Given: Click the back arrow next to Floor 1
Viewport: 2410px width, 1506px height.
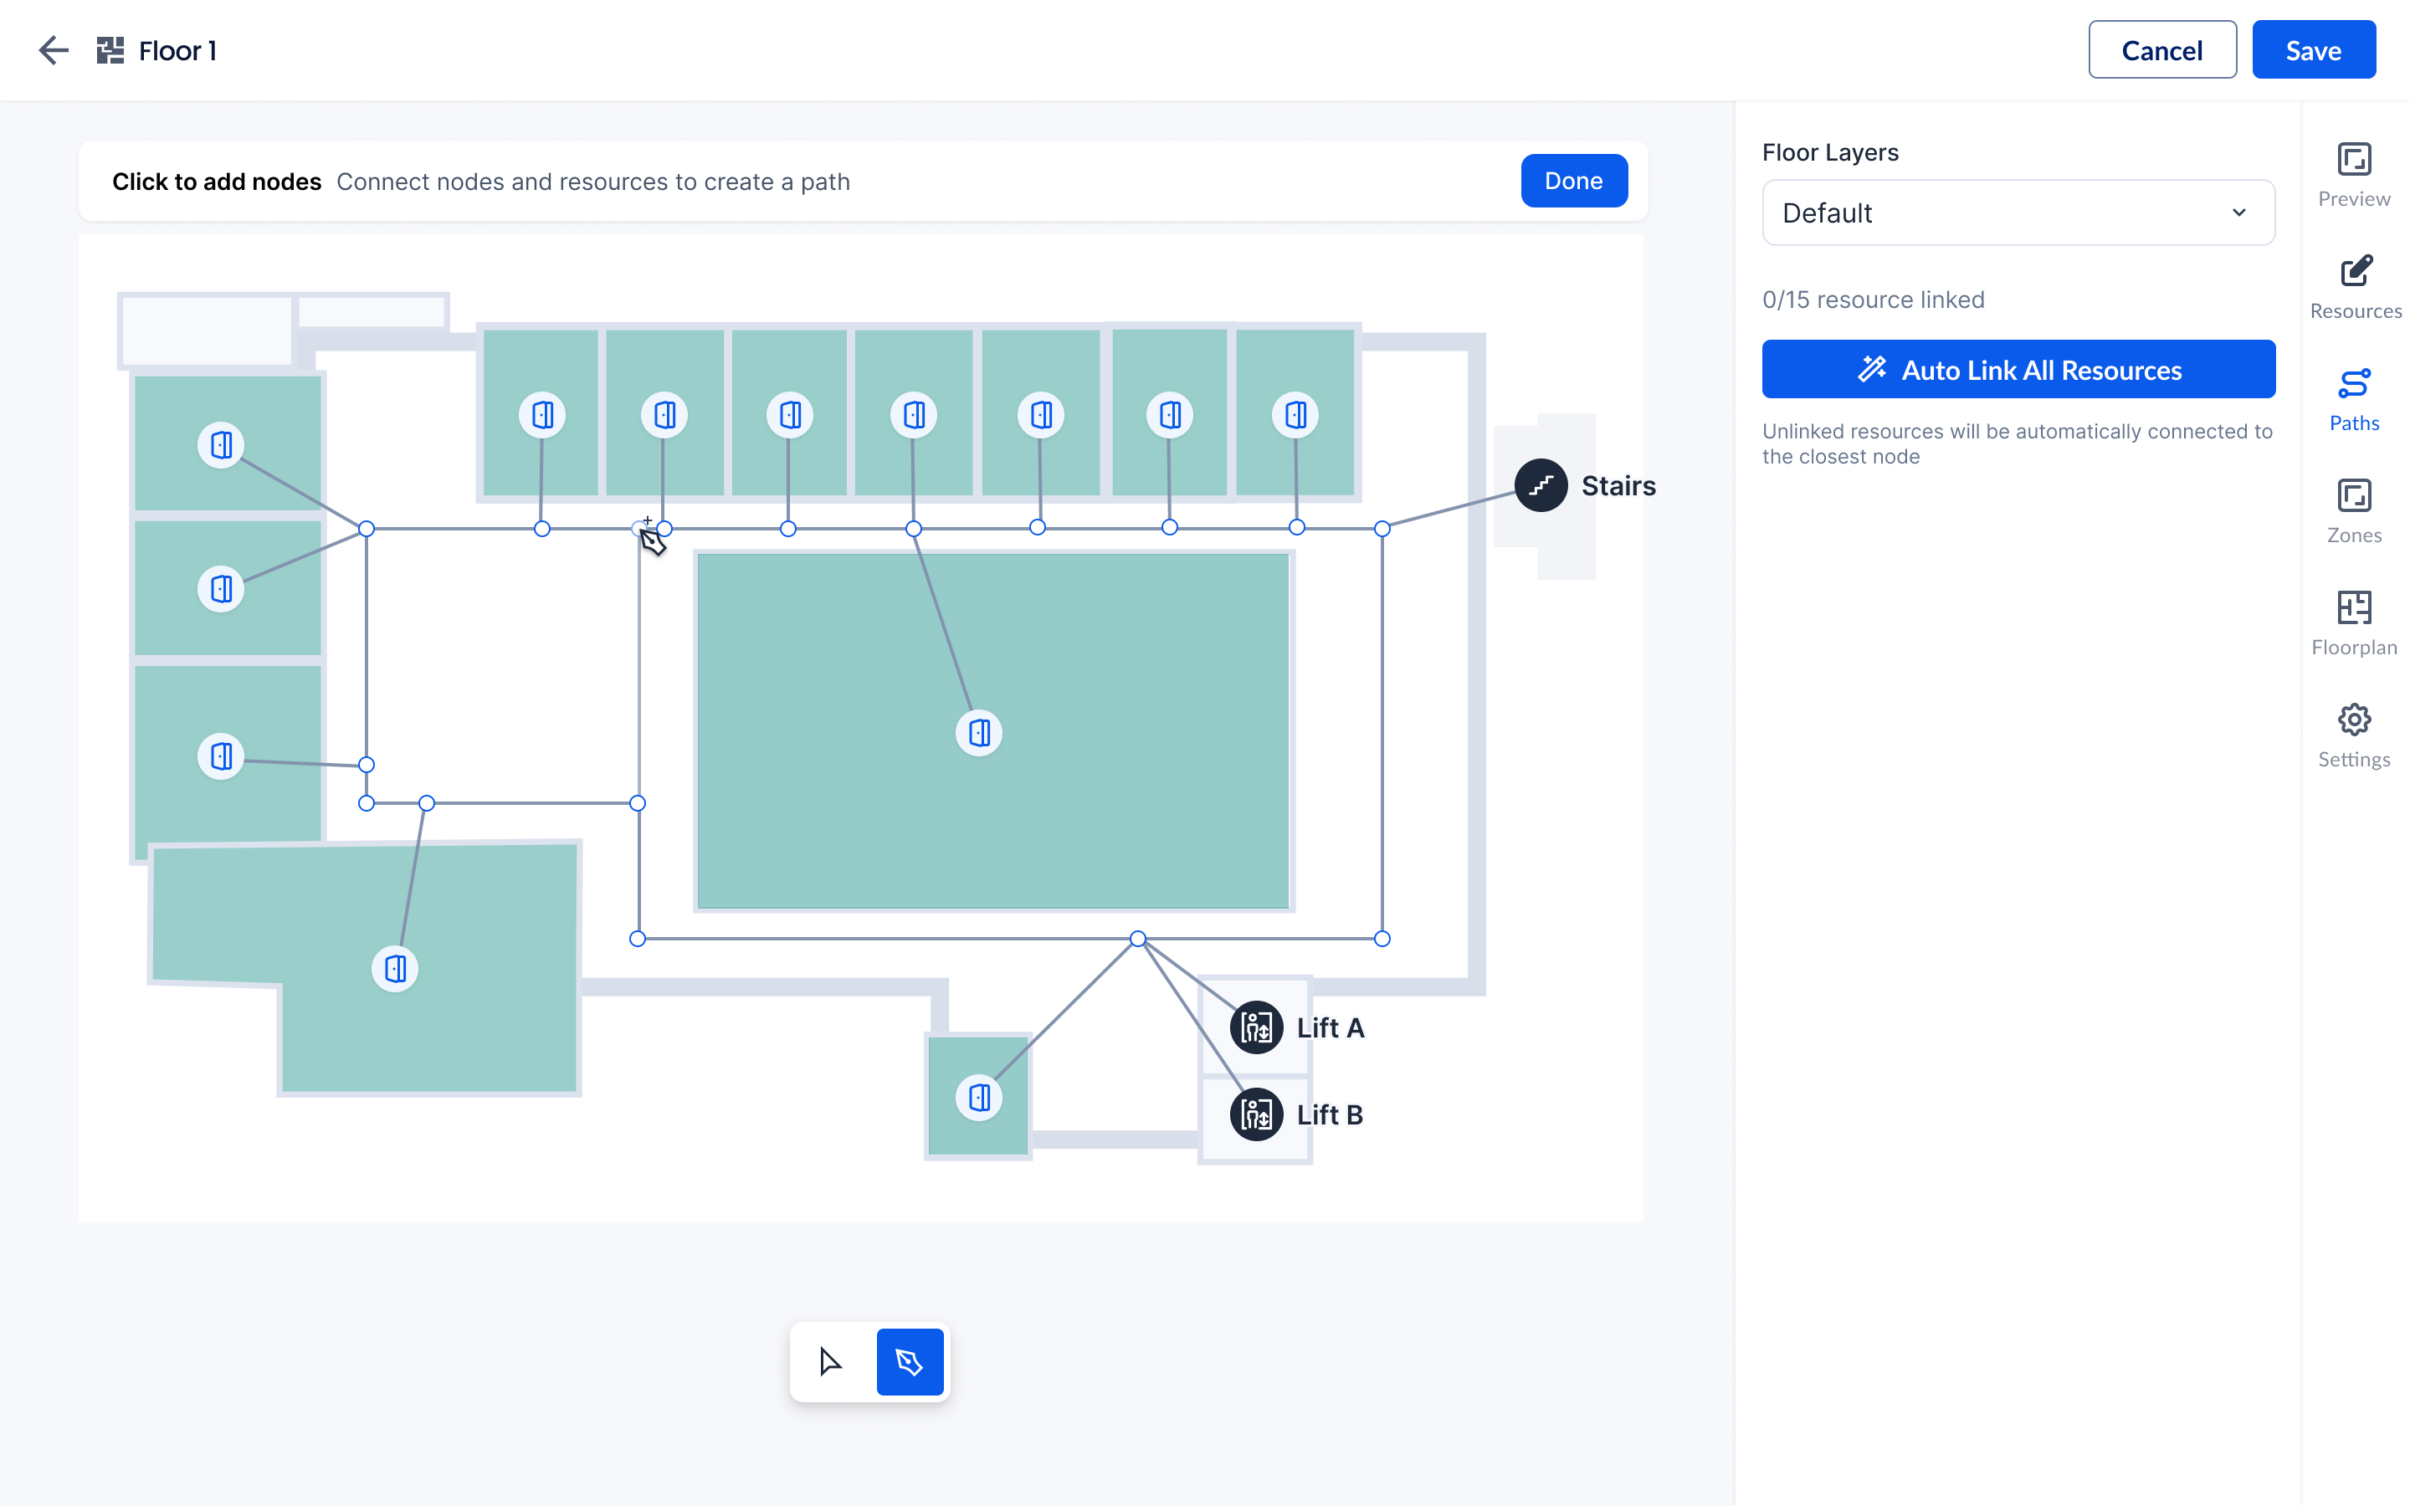Looking at the screenshot, I should pos(54,50).
